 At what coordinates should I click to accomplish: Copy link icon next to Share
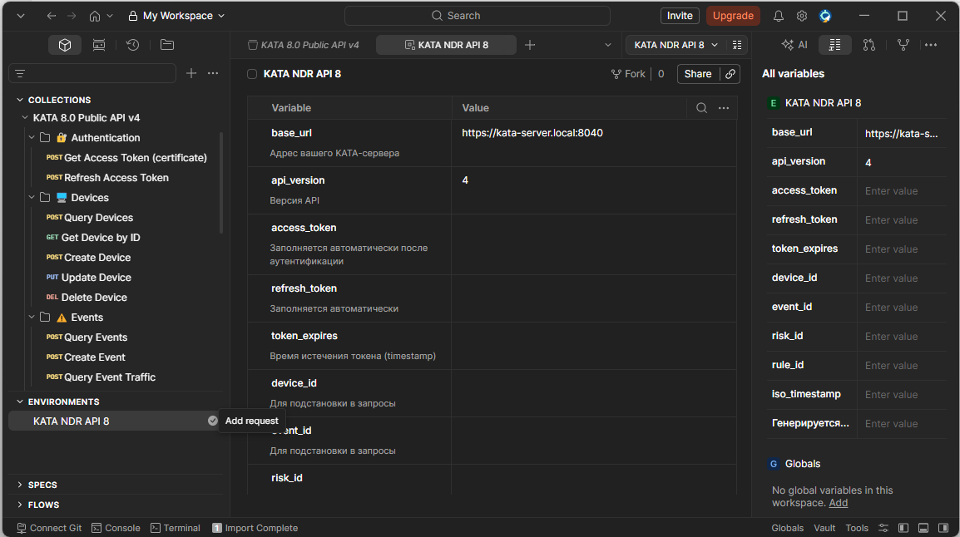pyautogui.click(x=730, y=74)
